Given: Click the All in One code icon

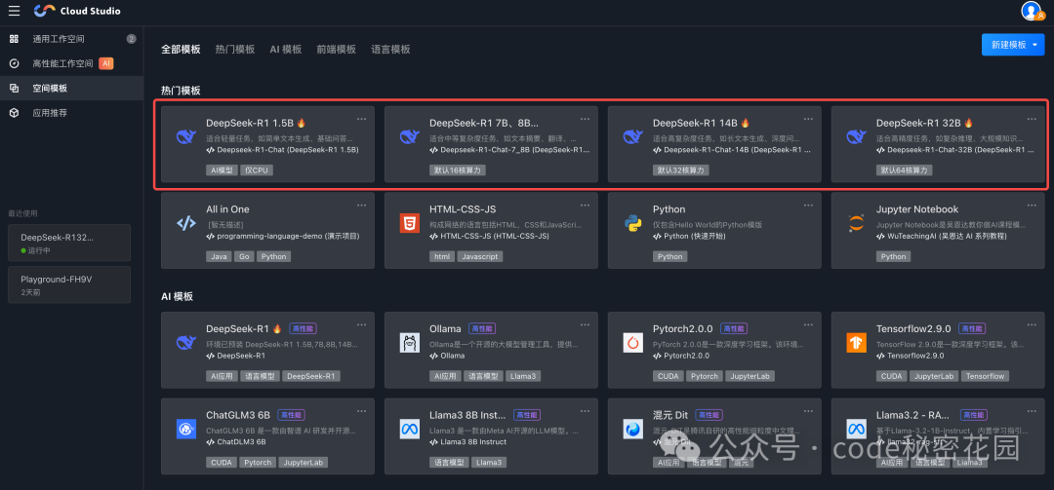Looking at the screenshot, I should [185, 223].
